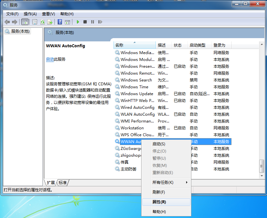The width and height of the screenshot is (267, 218).
Task: Sort by the 登录为 column header
Action: [x=221, y=45]
